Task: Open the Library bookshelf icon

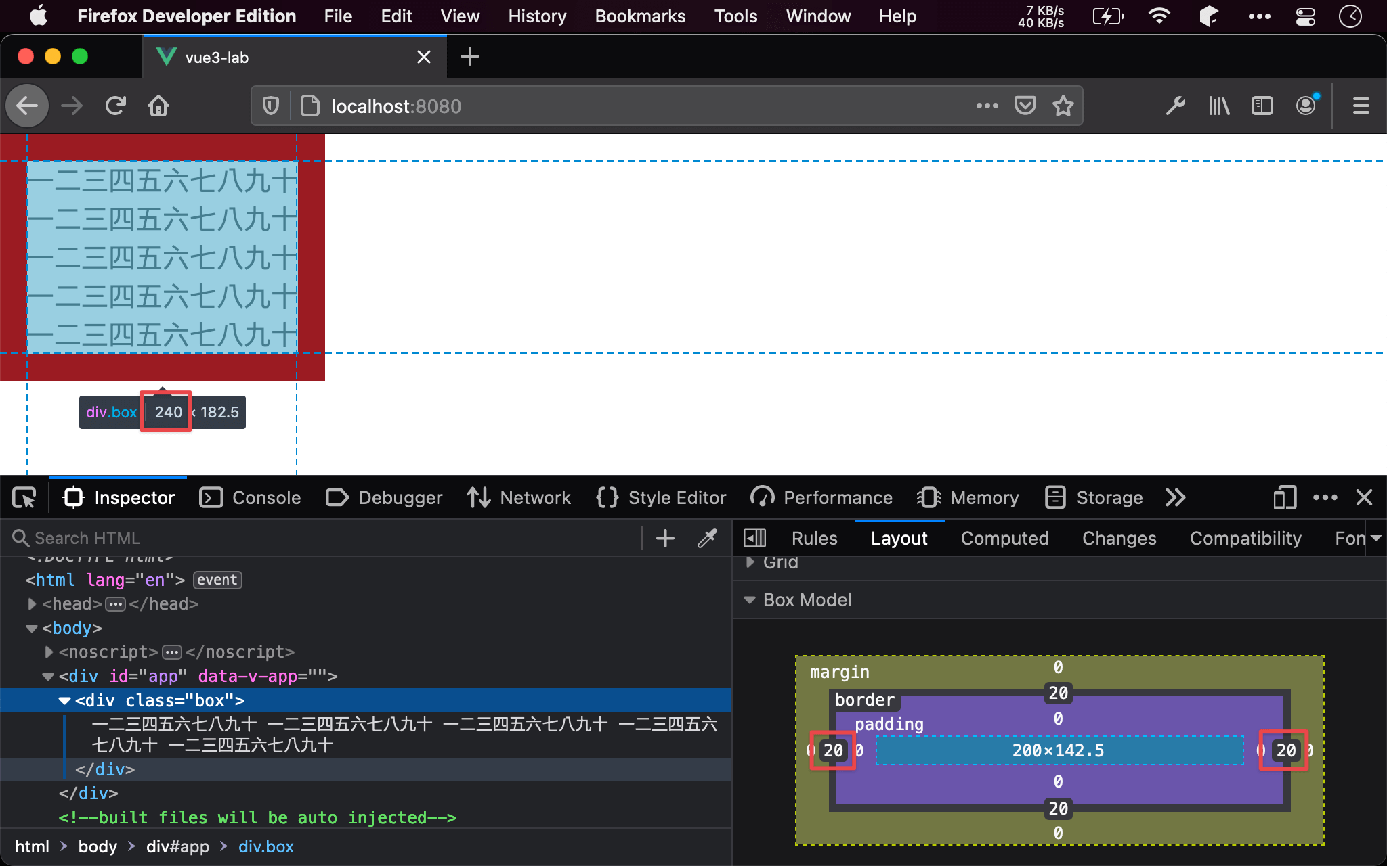Action: pos(1219,106)
